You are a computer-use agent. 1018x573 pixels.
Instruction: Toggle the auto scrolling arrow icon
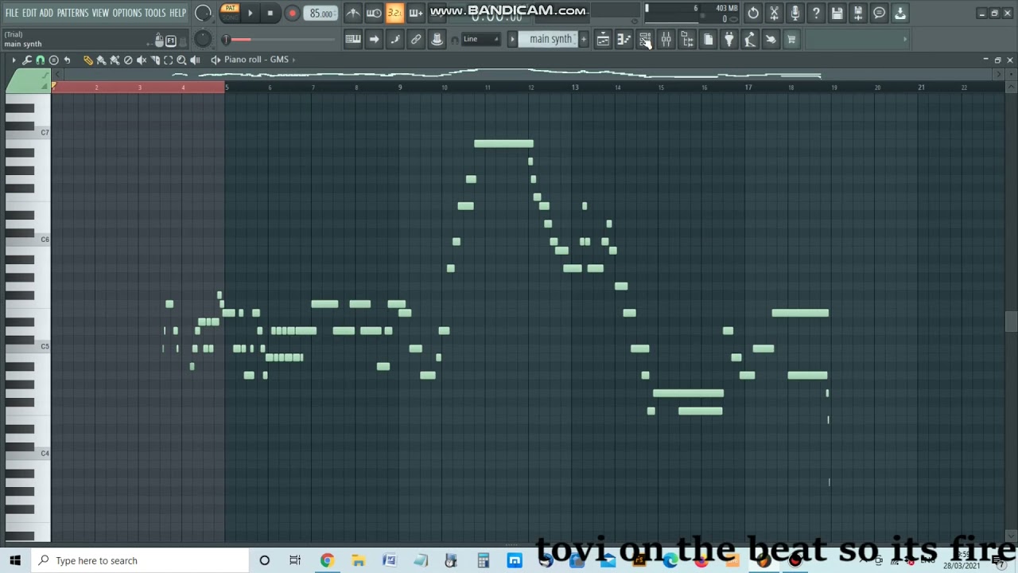[x=374, y=39]
